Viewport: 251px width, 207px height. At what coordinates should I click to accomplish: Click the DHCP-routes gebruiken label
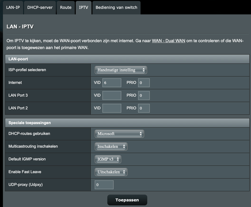point(29,134)
